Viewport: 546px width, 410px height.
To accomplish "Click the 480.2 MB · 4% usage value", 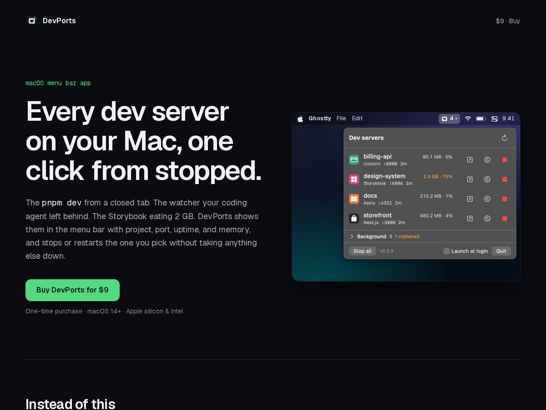I will [x=436, y=215].
